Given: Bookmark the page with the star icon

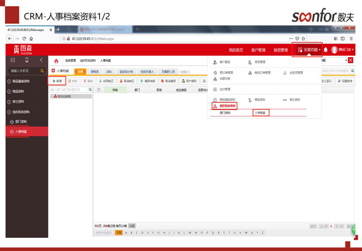Looking at the screenshot, I should [304, 39].
